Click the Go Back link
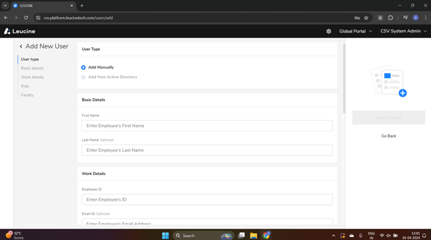Viewport: 431px width, 240px height. point(388,136)
